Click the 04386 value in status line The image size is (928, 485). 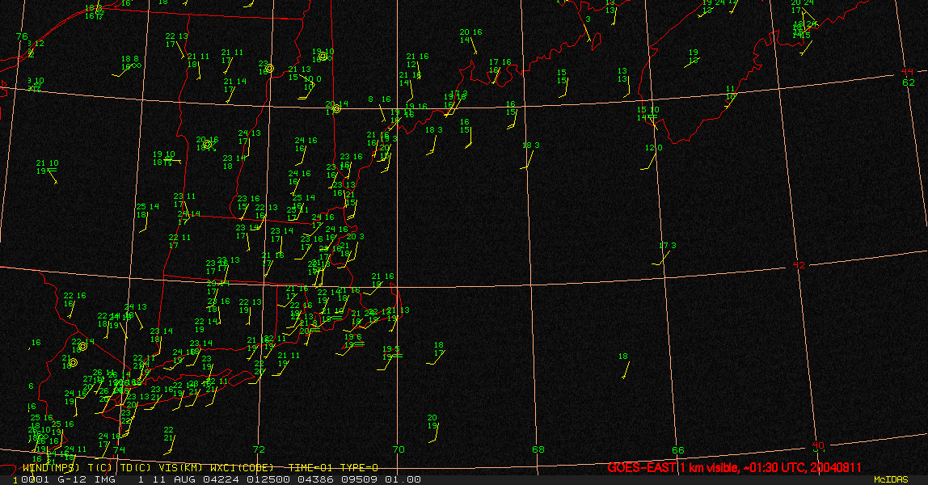coord(317,479)
